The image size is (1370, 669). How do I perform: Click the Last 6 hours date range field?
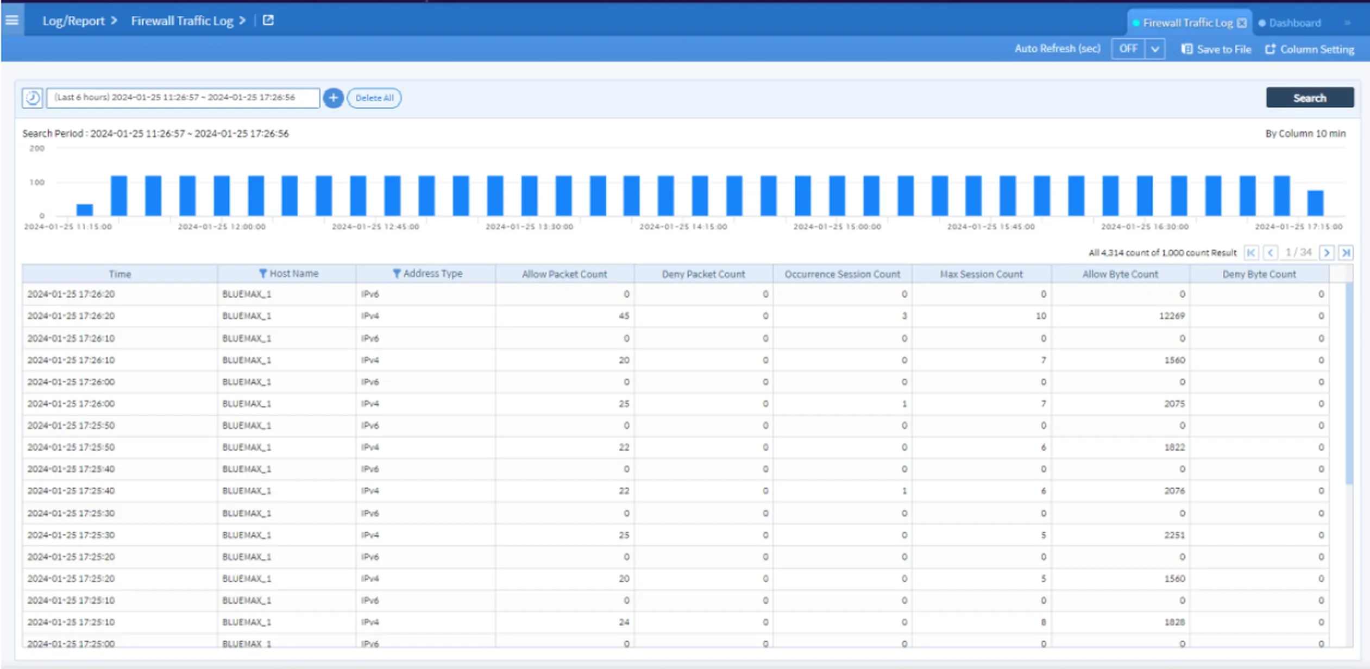(x=182, y=98)
